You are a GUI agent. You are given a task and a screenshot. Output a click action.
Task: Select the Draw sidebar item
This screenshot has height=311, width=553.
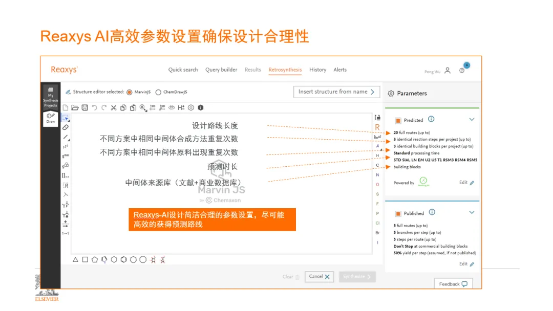(x=50, y=118)
